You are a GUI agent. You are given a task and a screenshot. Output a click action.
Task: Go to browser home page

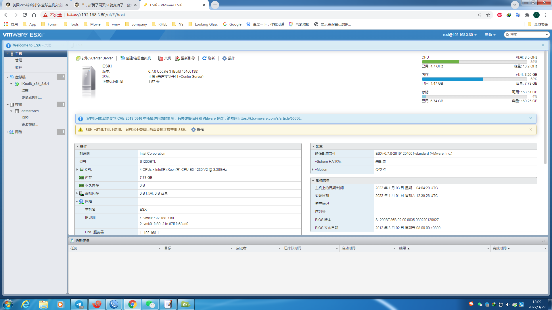point(34,15)
